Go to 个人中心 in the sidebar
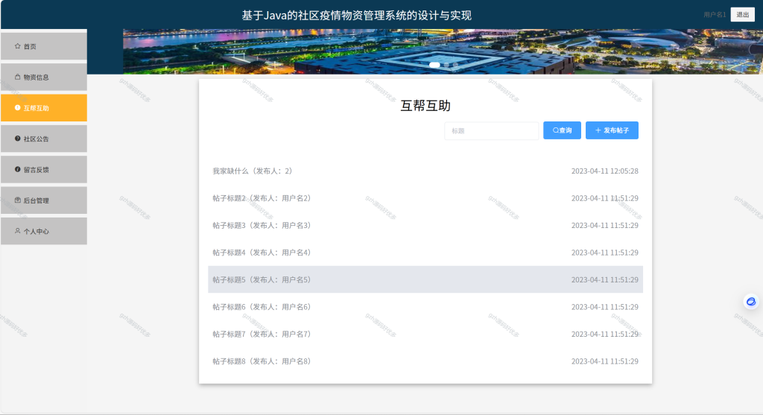Screen dimensions: 763x415 (x=44, y=231)
